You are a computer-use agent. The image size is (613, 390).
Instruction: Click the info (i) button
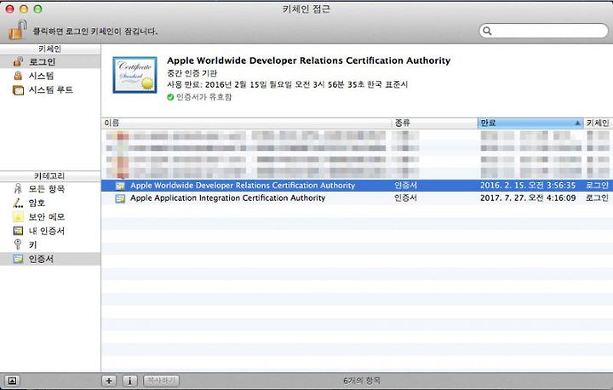[x=129, y=381]
